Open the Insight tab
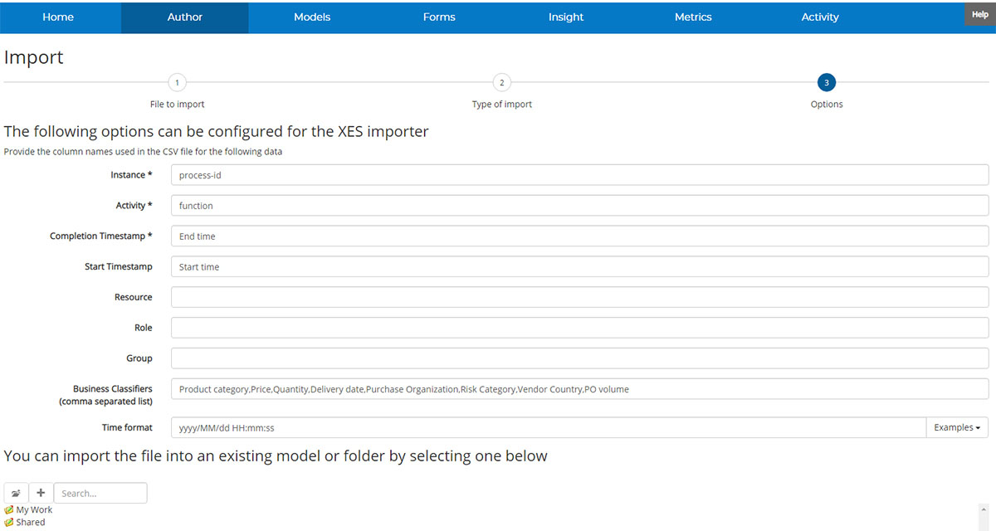Screen dimensions: 996x531 point(566,17)
